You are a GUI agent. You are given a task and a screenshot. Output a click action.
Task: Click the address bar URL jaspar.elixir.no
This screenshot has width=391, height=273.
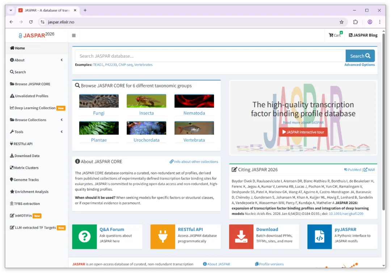(x=61, y=22)
